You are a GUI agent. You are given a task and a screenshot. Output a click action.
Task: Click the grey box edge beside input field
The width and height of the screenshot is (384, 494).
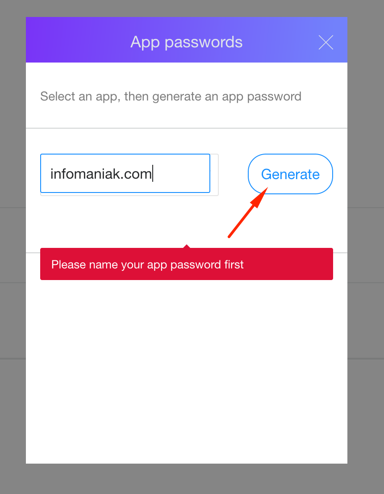[215, 174]
